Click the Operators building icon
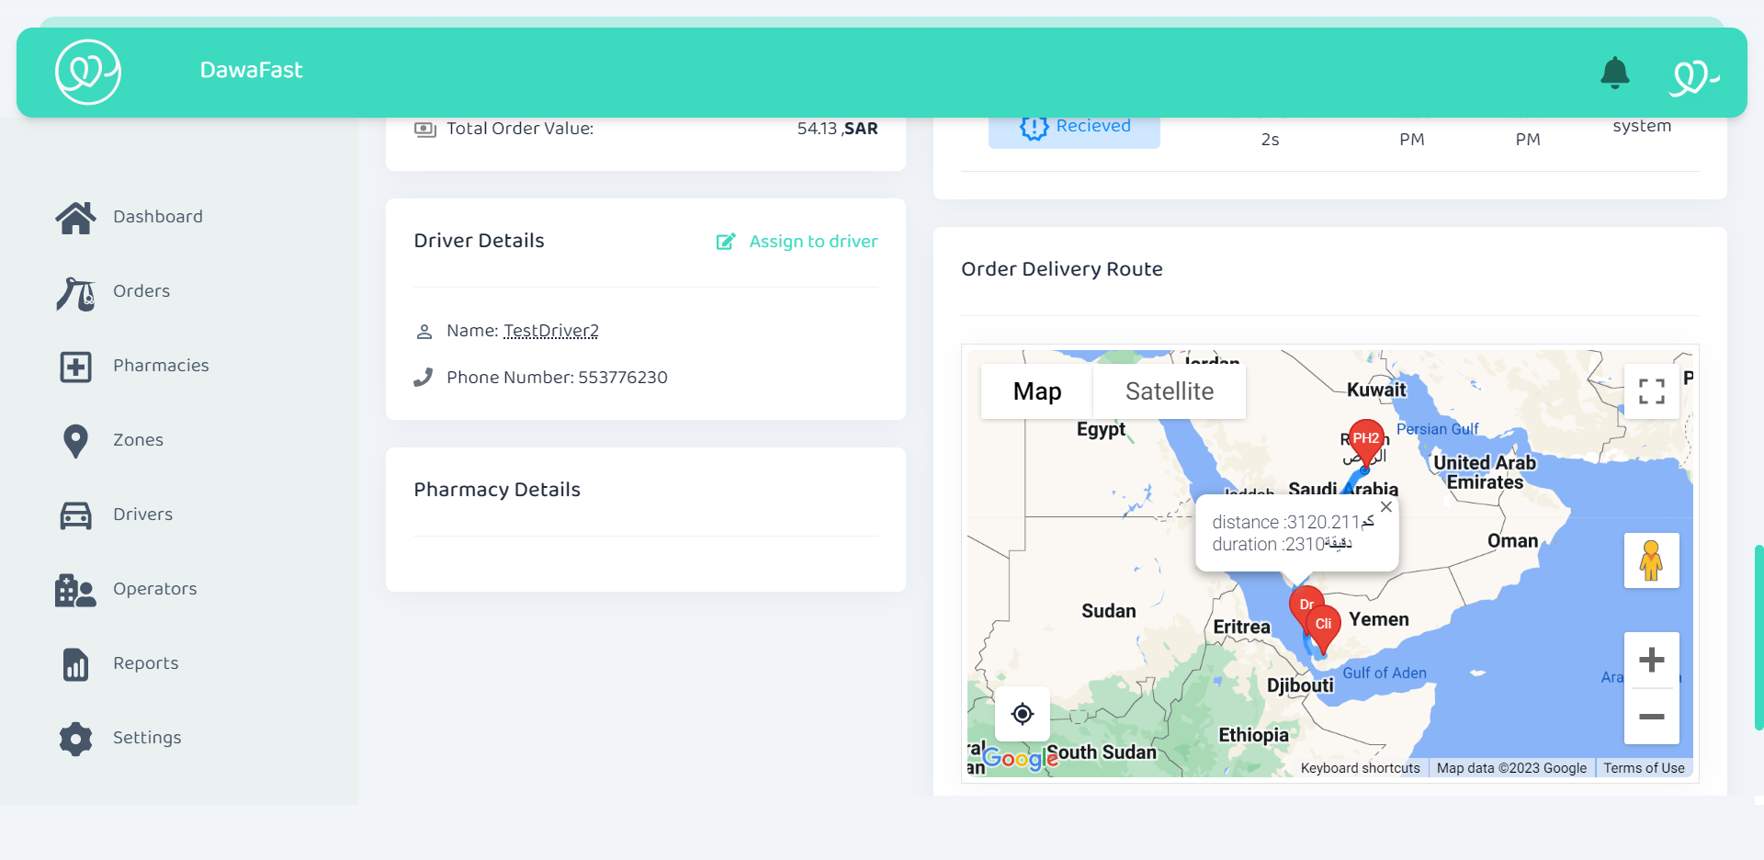The height and width of the screenshot is (860, 1764). pos(75,590)
